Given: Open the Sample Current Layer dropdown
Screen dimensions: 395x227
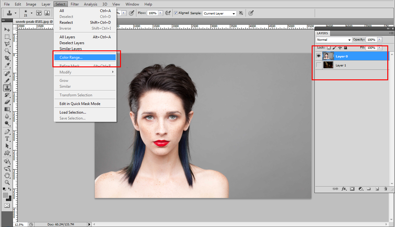Looking at the screenshot, I should [219, 13].
